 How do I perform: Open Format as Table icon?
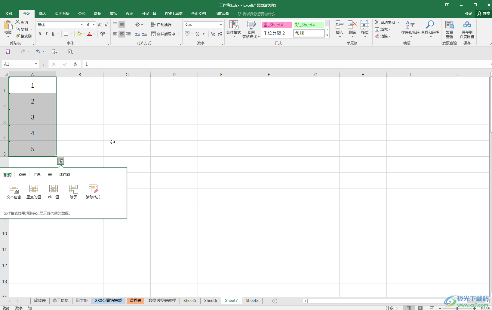click(x=251, y=25)
